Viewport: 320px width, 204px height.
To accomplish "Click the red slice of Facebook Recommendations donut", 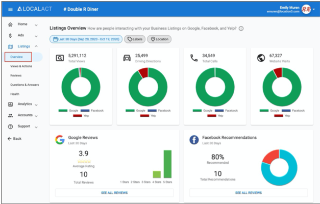I will (272, 157).
